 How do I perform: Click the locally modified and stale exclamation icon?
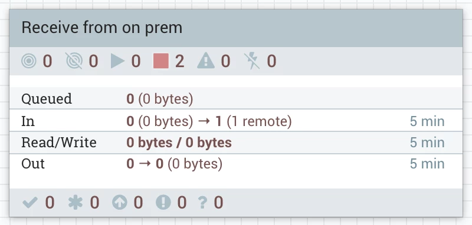point(163,203)
